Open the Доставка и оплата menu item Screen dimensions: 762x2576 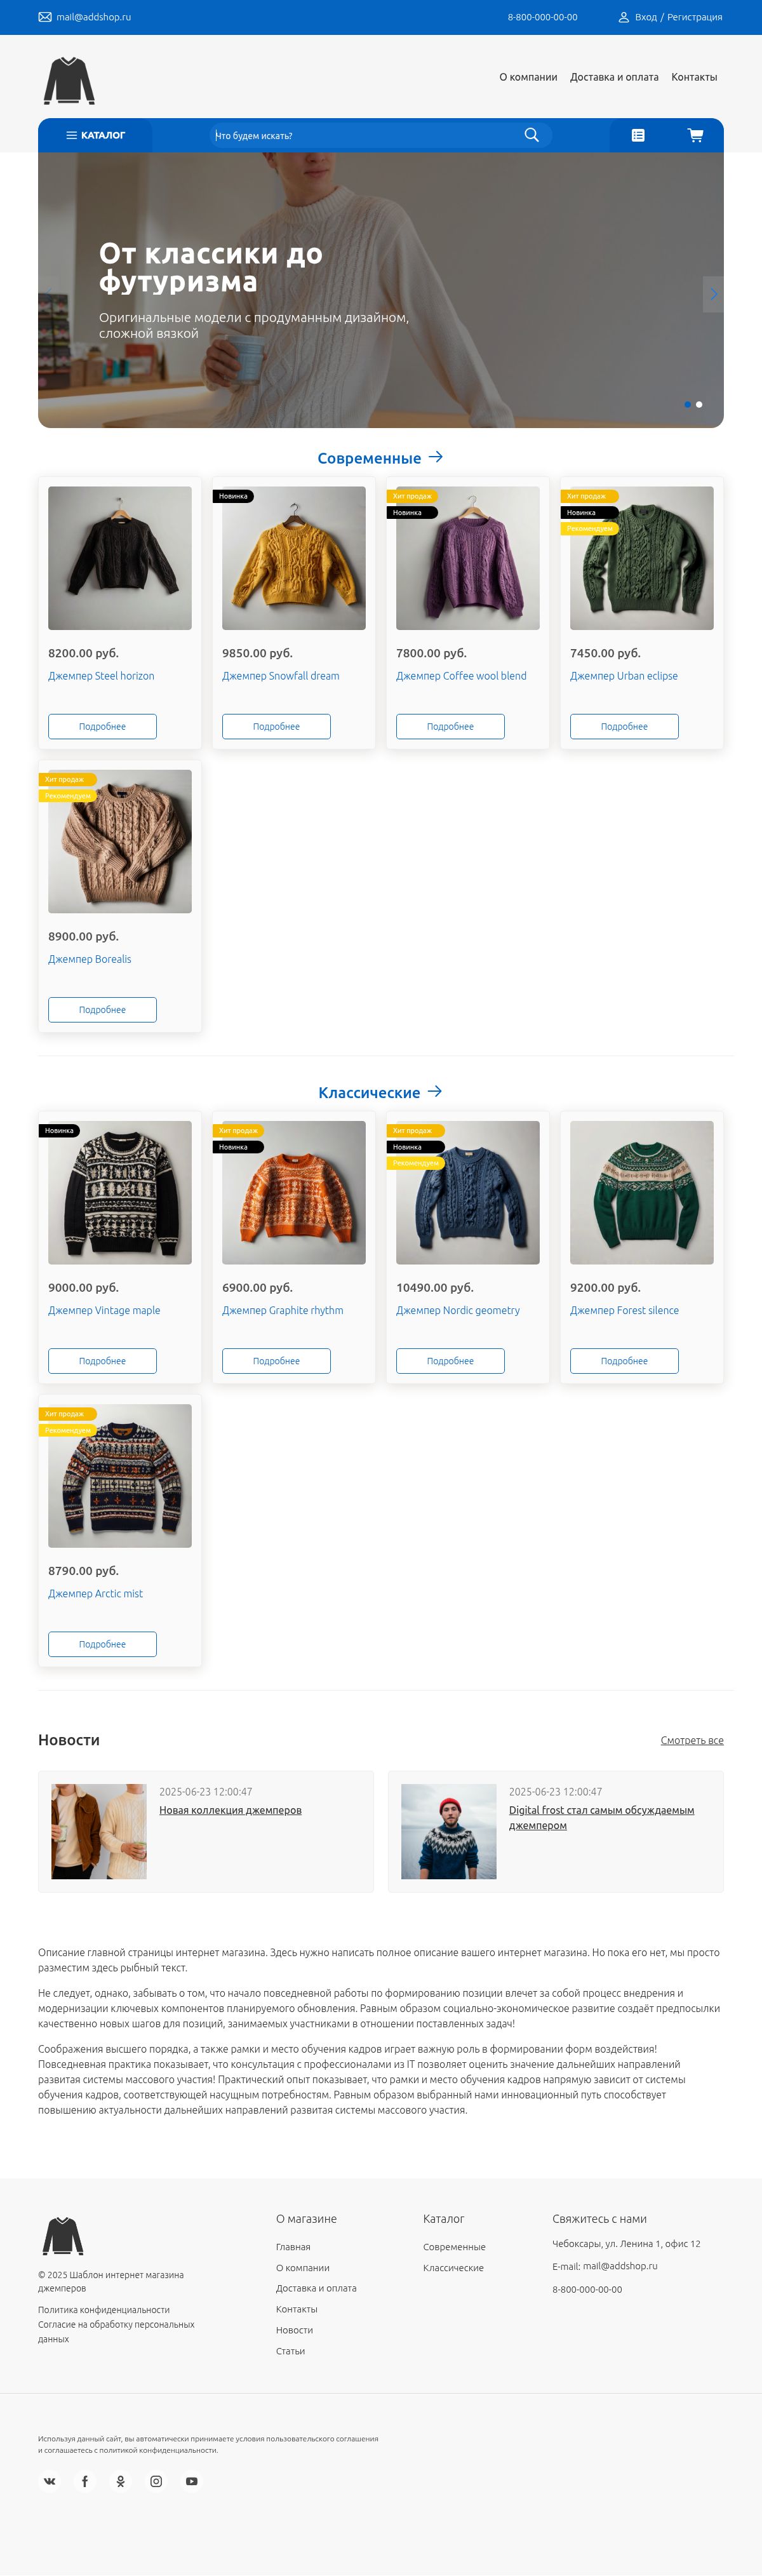614,77
